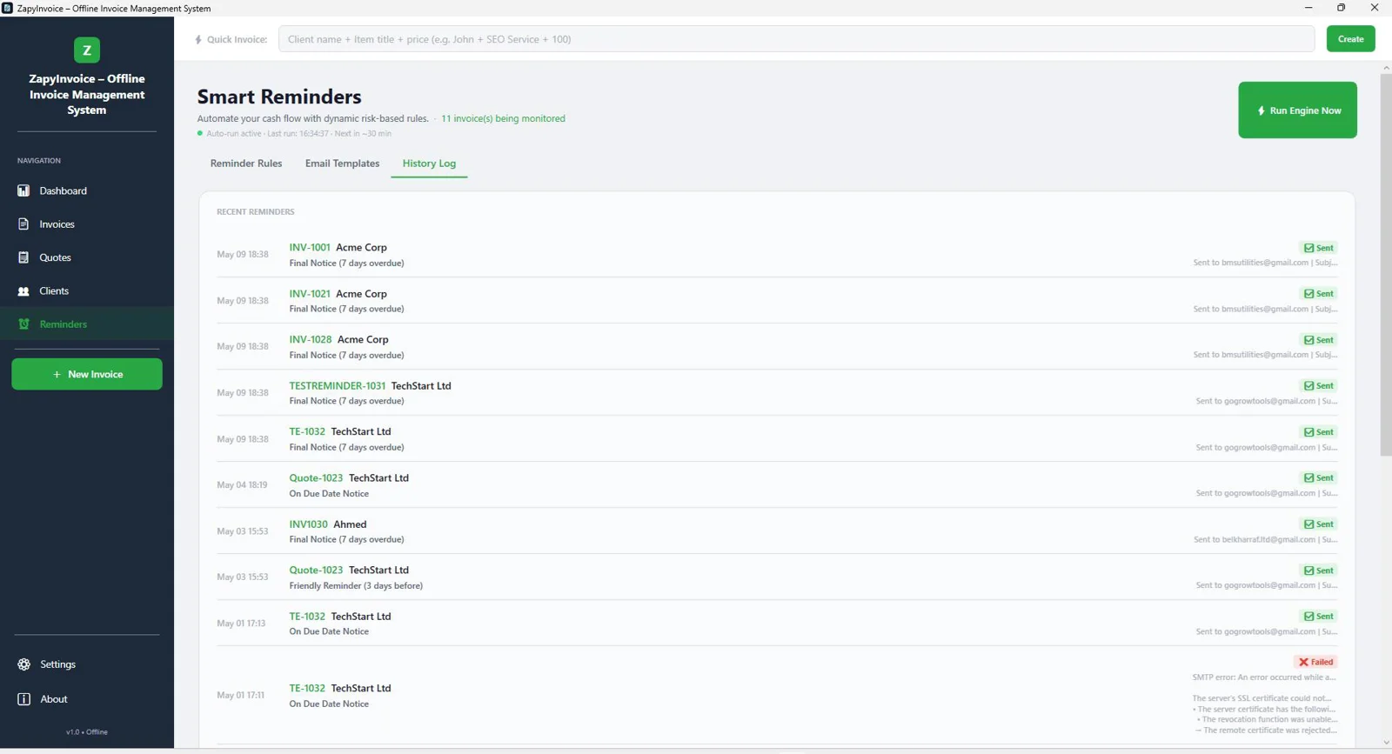
Task: Open the INV1030 invoice link
Action: pos(308,524)
